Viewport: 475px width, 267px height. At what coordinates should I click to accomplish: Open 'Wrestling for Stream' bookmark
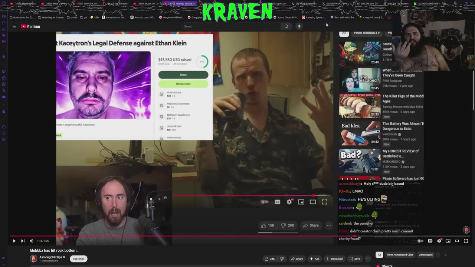point(50,17)
